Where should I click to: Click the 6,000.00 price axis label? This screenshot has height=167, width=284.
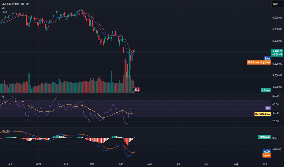[277, 18]
